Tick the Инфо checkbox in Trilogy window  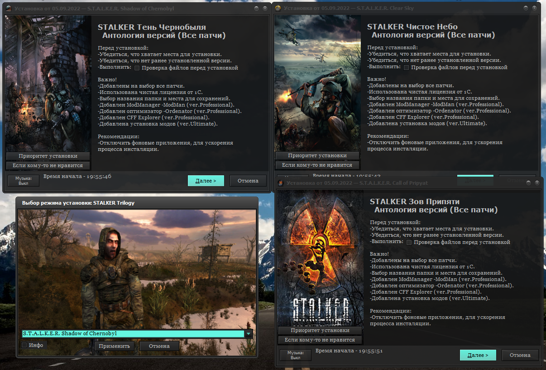click(24, 345)
